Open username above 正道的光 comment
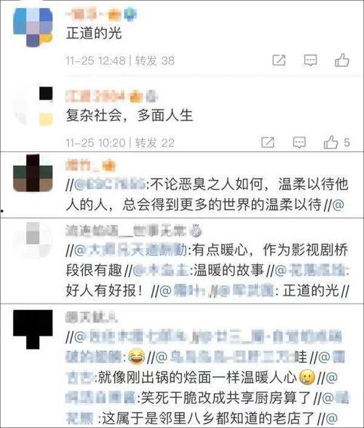The image size is (364, 428). coord(101,15)
